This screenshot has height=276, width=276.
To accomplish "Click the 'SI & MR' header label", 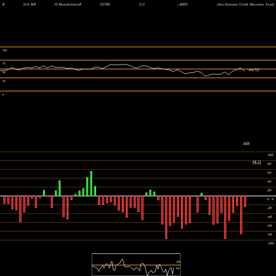I will click(x=29, y=4).
